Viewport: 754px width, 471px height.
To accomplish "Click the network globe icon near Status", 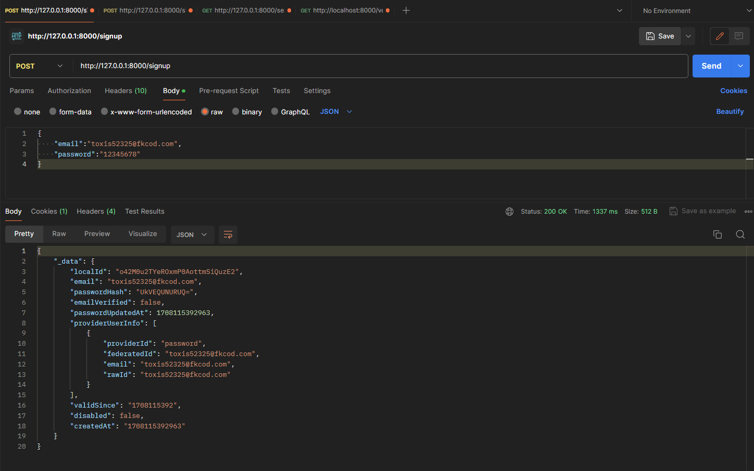I will pos(509,212).
